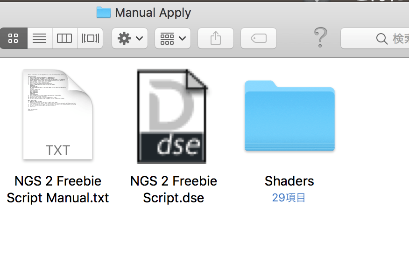Click the NGS 2 Freebie Script.dse name

(x=174, y=189)
